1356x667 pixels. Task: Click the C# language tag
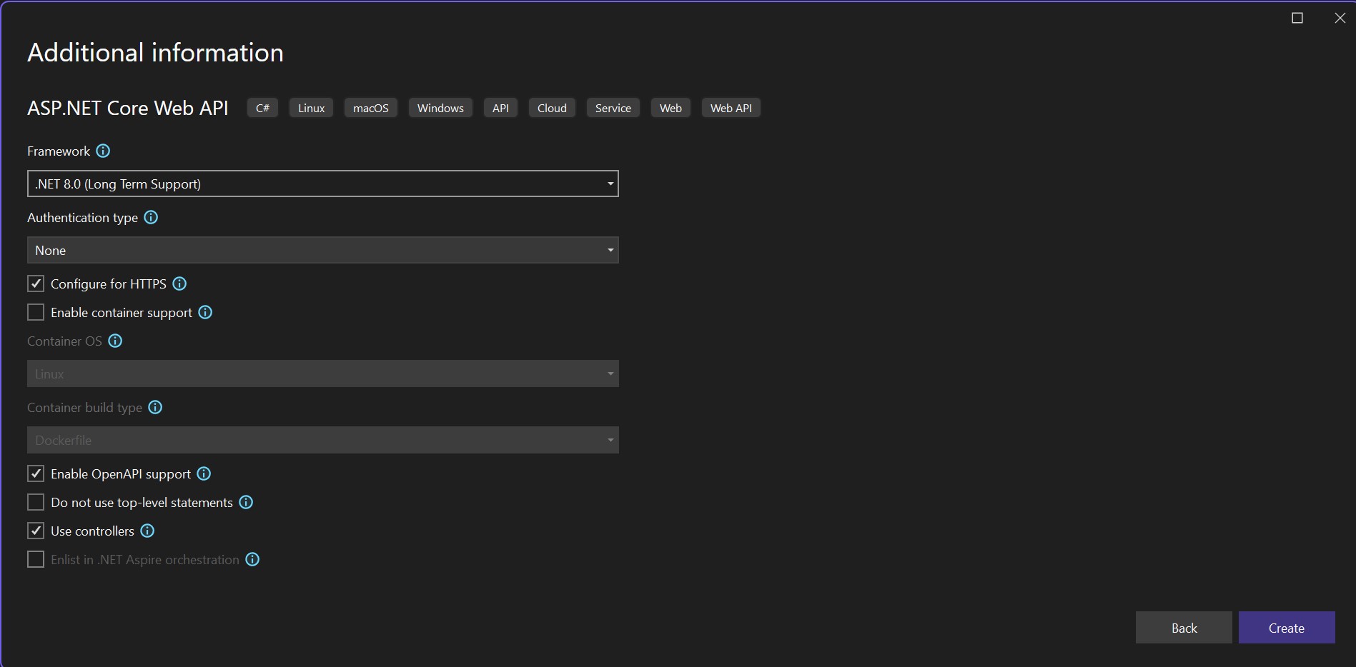pyautogui.click(x=262, y=108)
